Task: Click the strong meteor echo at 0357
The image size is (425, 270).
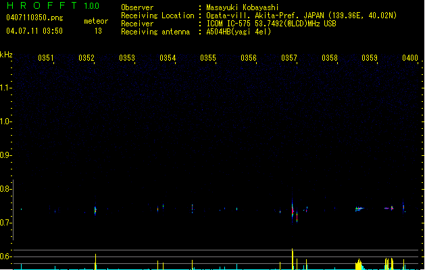Action: pos(293,209)
